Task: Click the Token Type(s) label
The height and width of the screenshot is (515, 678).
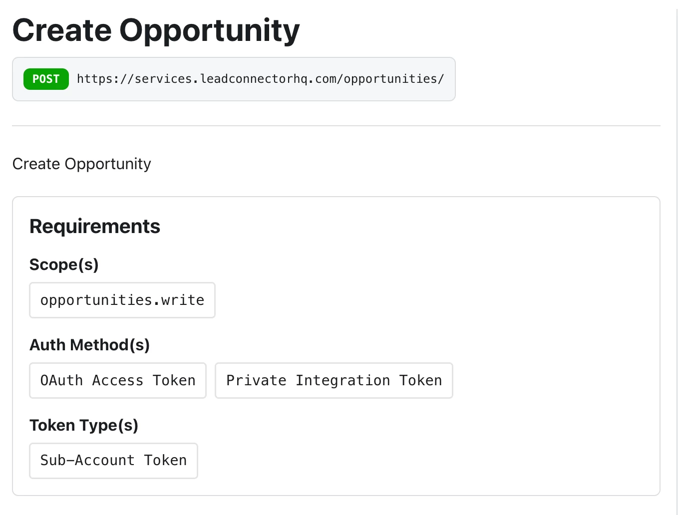Action: (x=84, y=425)
